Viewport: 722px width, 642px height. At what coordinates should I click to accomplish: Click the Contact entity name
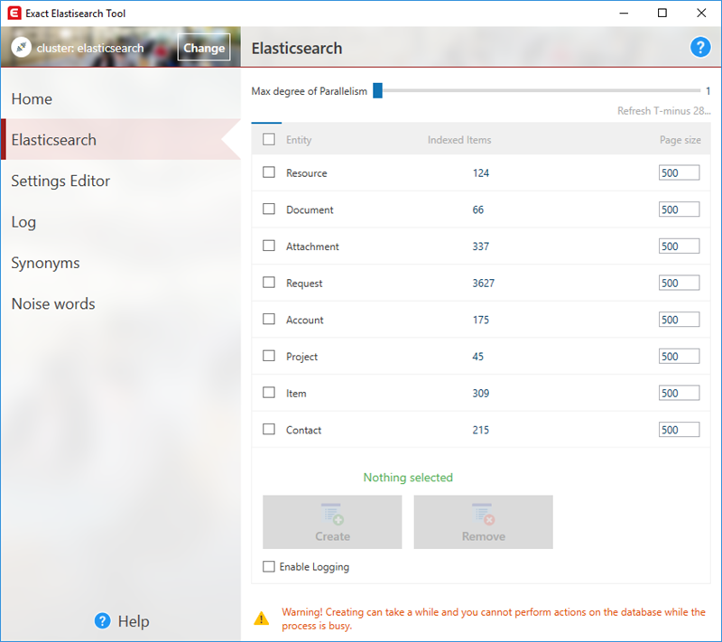coord(303,430)
